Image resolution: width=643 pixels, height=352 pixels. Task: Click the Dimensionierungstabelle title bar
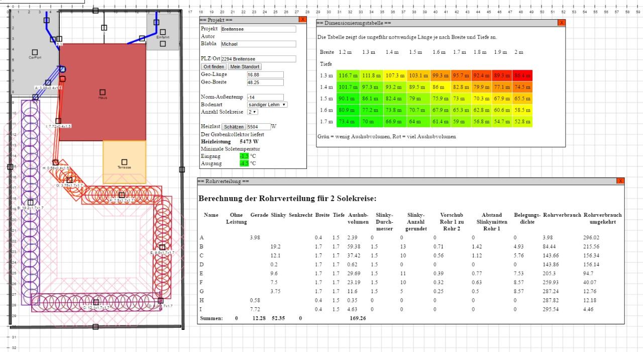click(437, 23)
